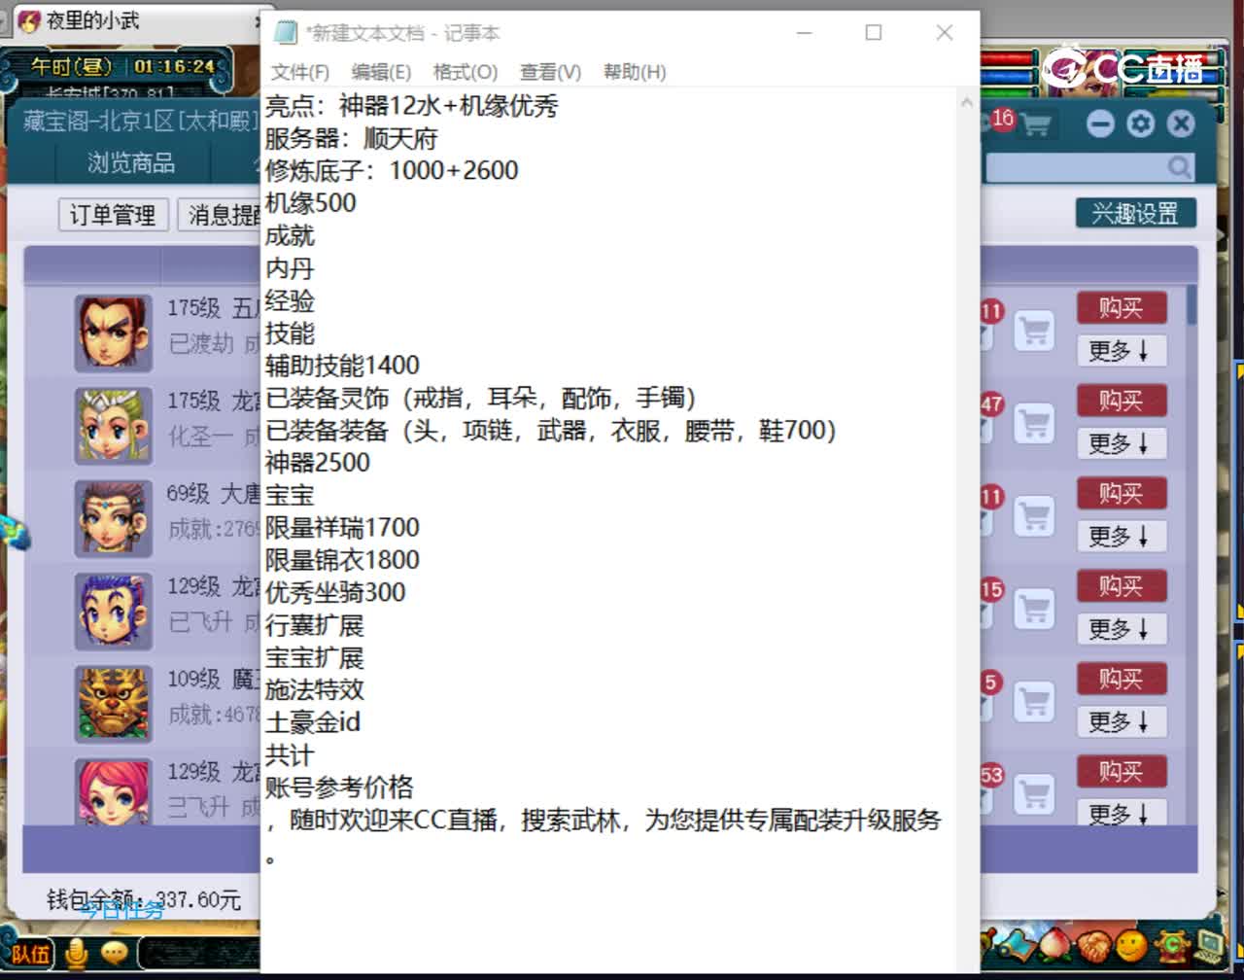This screenshot has width=1244, height=980.
Task: Select 69级 大唐 character avatar
Action: [113, 518]
